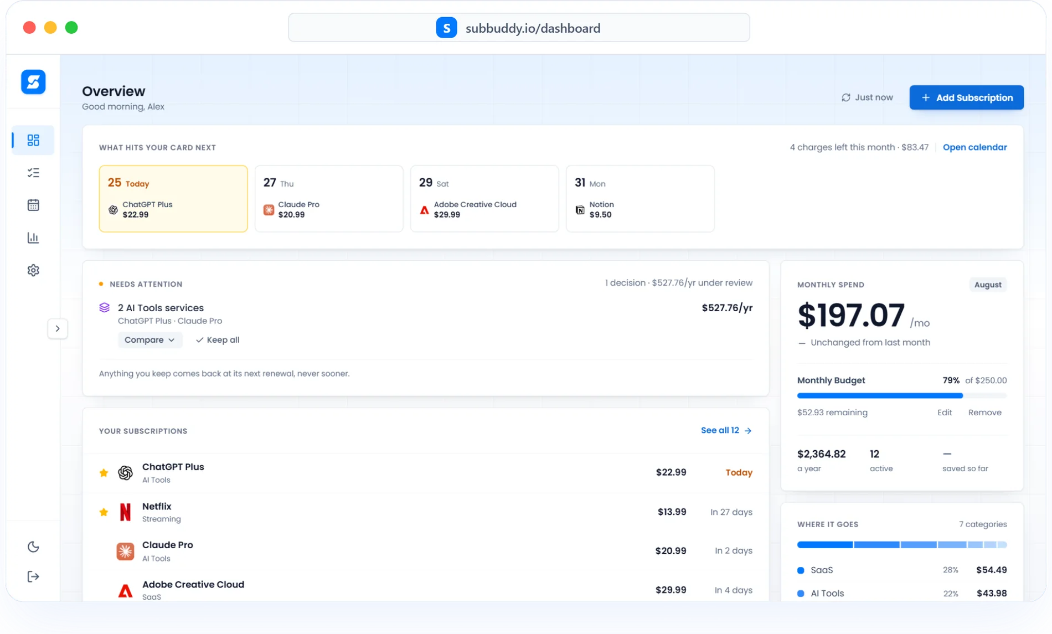Image resolution: width=1052 pixels, height=634 pixels.
Task: Click the '12 active' stat
Action: click(881, 460)
